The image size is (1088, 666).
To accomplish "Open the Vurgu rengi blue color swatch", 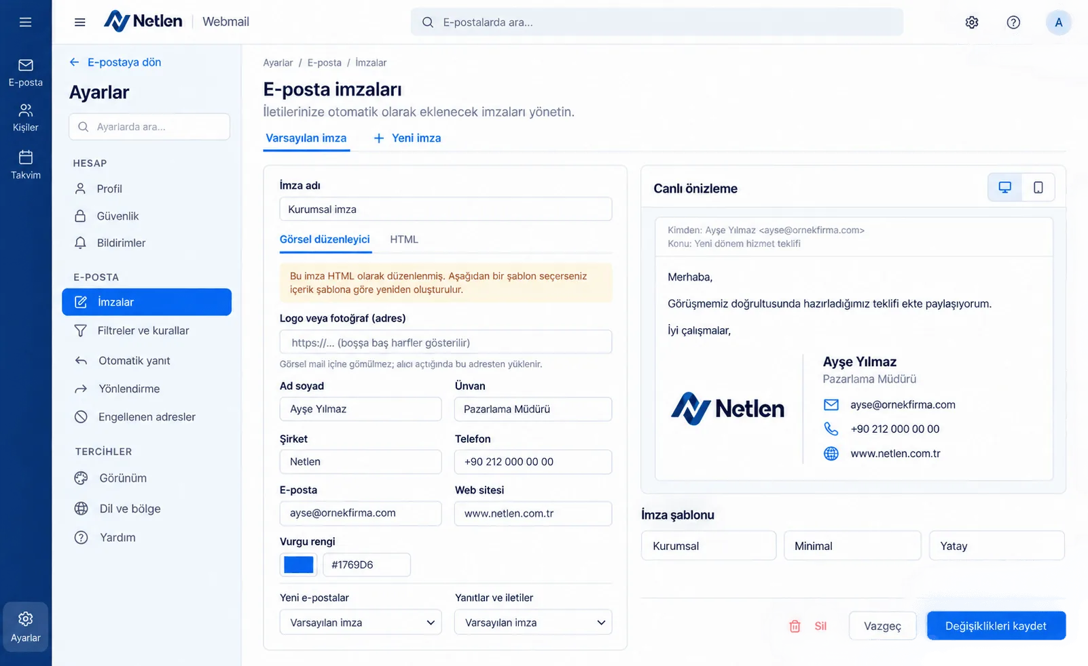I will 299,564.
